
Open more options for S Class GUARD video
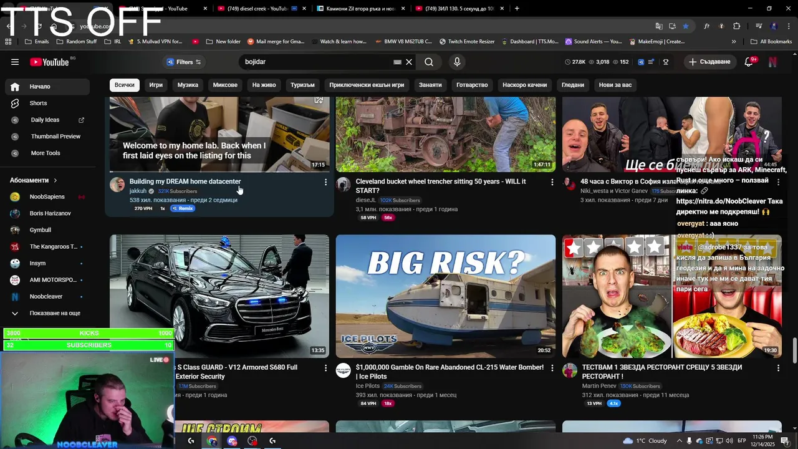tap(325, 368)
